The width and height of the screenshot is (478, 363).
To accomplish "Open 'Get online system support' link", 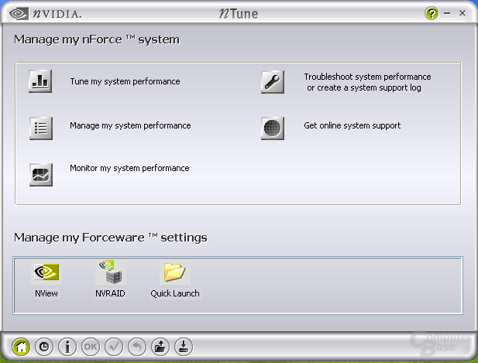I will click(352, 125).
